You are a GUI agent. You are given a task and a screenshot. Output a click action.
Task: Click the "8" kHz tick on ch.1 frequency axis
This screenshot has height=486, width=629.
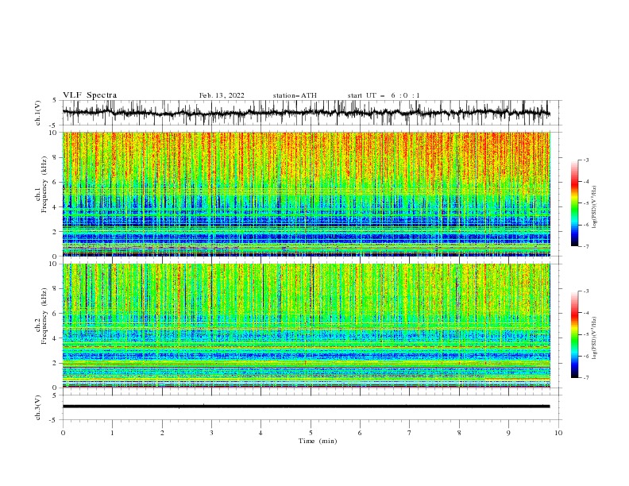click(56, 157)
